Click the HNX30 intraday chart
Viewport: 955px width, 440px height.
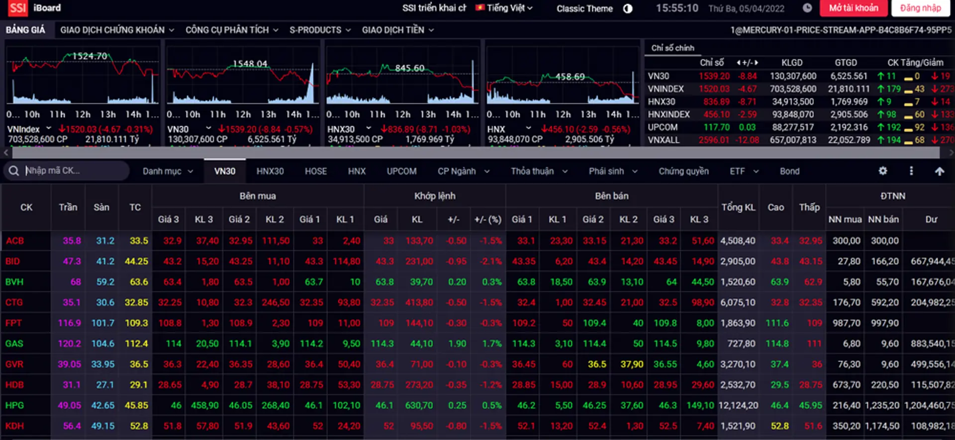point(402,76)
